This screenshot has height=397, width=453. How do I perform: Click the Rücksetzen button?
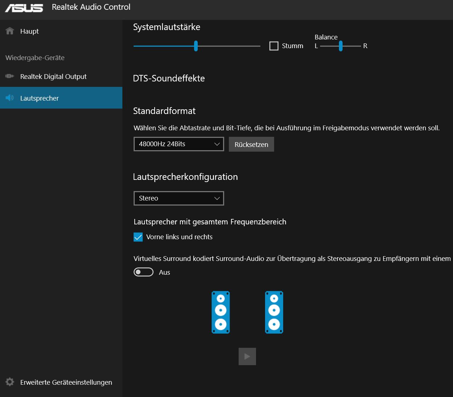pos(251,144)
